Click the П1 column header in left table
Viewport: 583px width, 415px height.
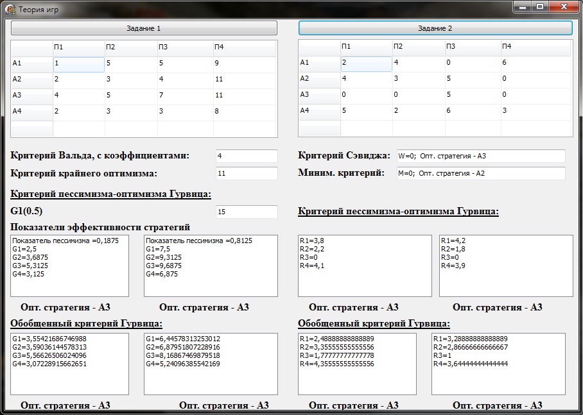click(79, 48)
